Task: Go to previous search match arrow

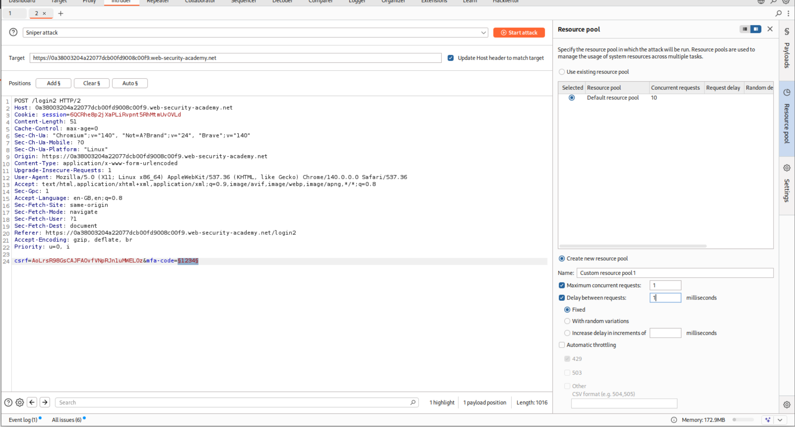Action: click(32, 402)
